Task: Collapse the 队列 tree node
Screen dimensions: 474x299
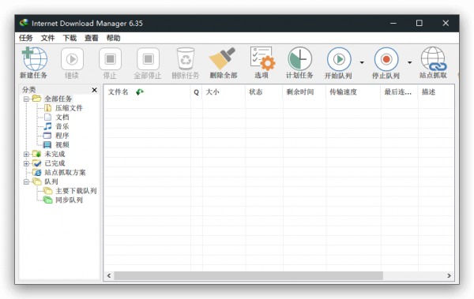Action: point(26,181)
